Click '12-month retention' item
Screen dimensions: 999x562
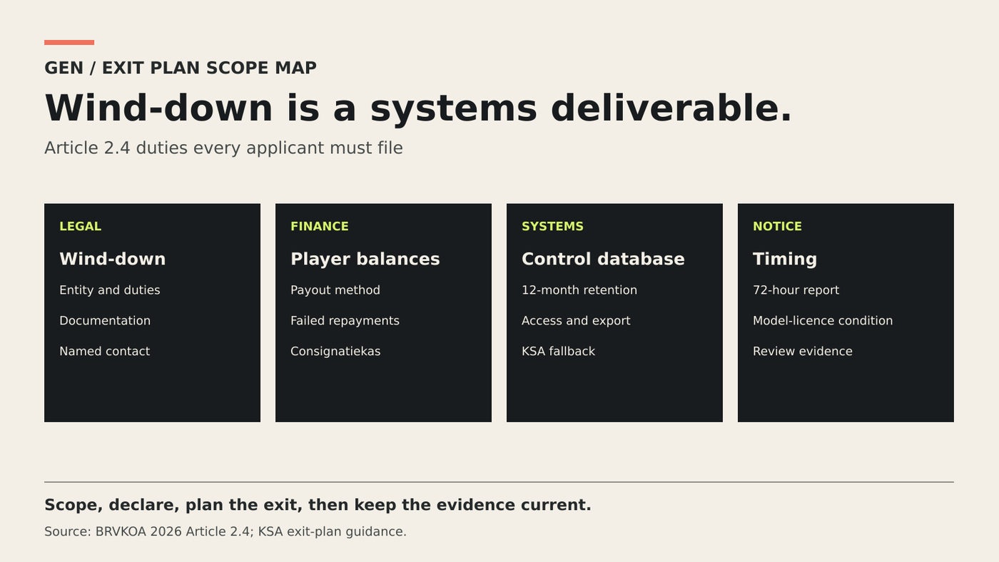tap(579, 290)
